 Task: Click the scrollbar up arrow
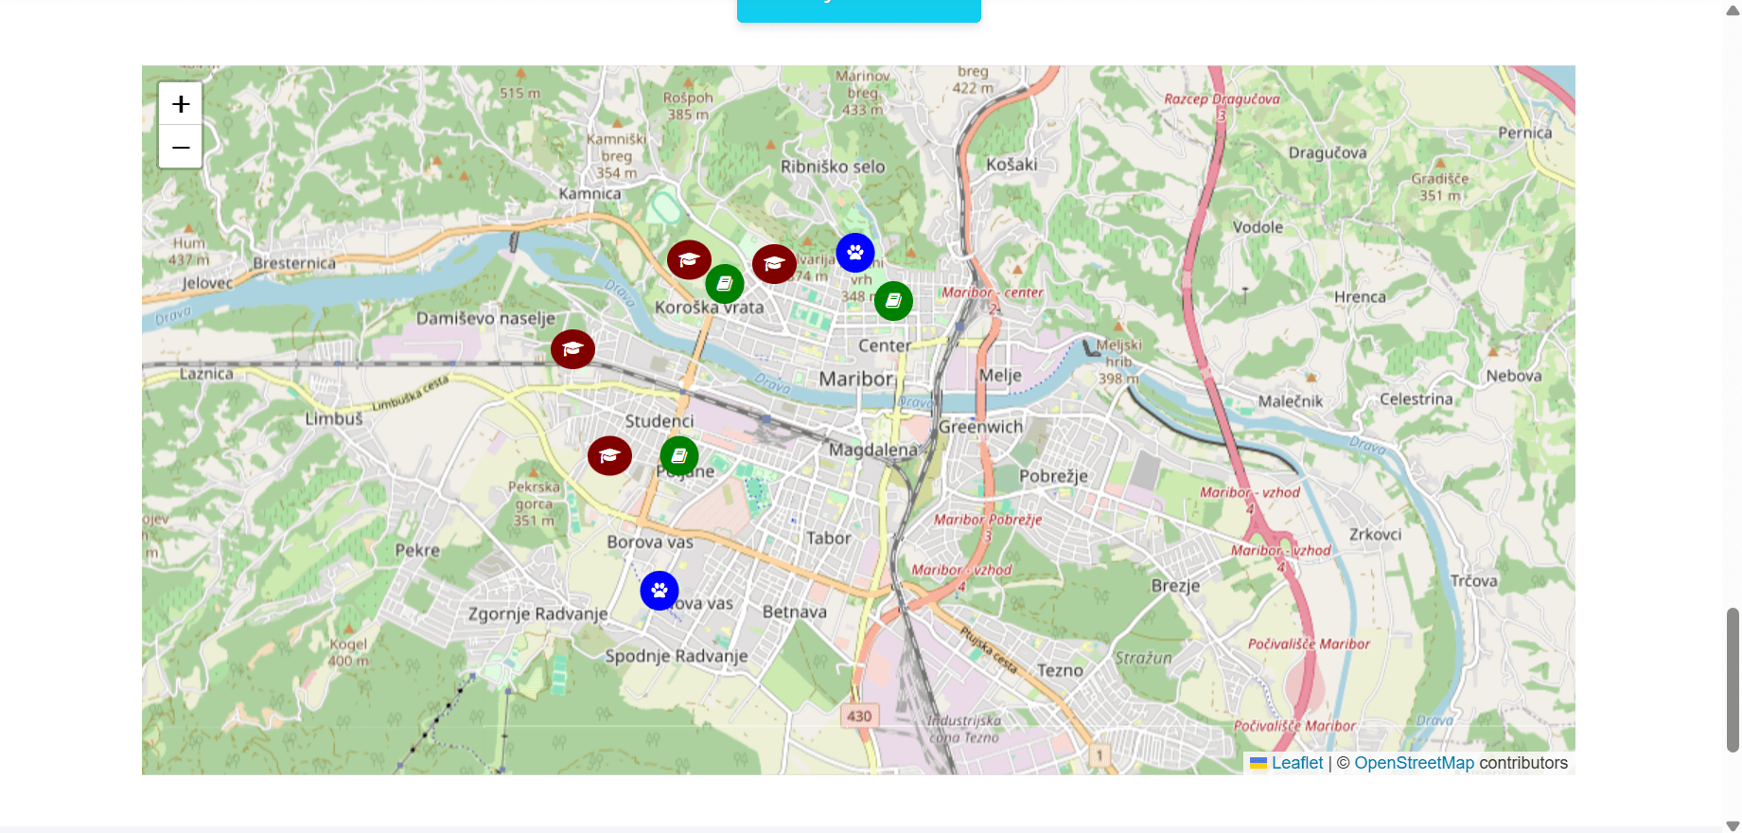pos(1733,9)
